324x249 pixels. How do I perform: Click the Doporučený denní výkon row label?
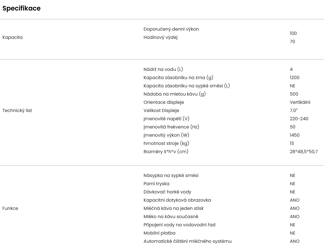171,29
